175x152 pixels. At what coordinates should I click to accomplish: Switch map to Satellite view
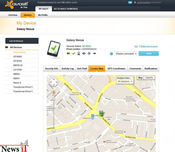pyautogui.click(x=149, y=78)
